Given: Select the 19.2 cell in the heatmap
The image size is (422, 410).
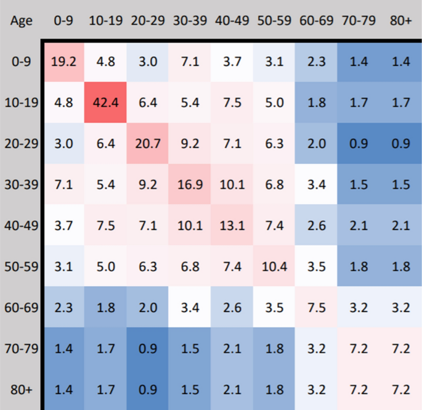Looking at the screenshot, I should click(64, 62).
